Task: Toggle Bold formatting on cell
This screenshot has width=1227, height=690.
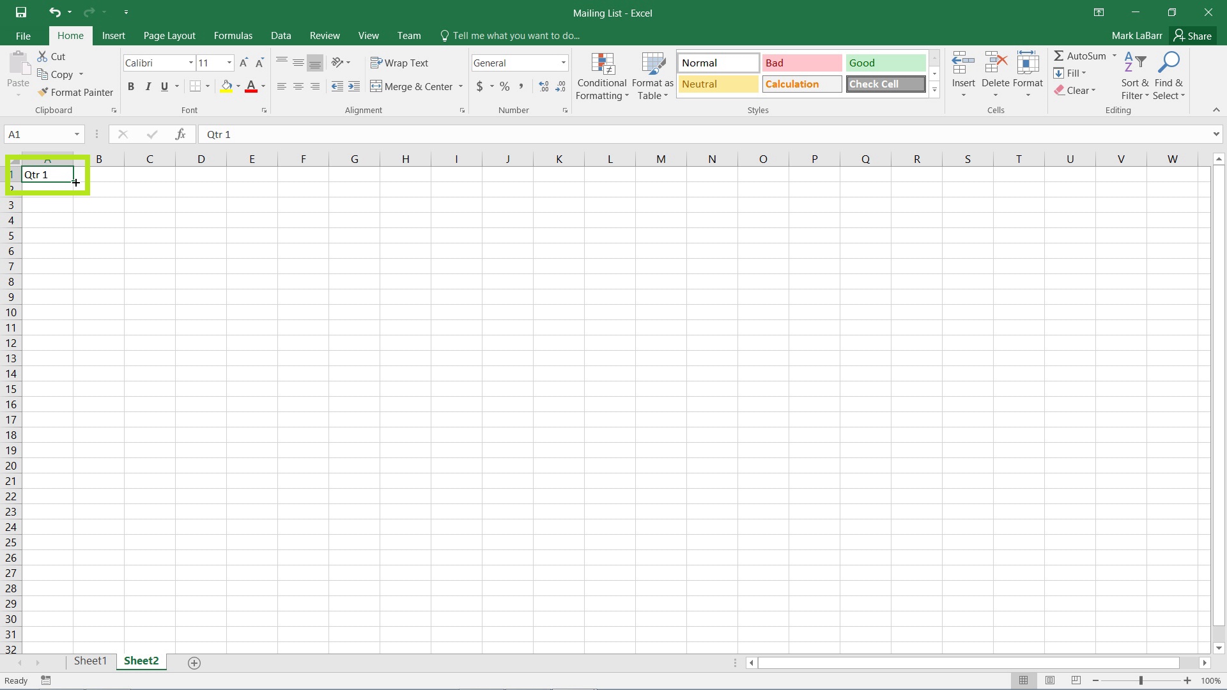Action: pos(130,86)
